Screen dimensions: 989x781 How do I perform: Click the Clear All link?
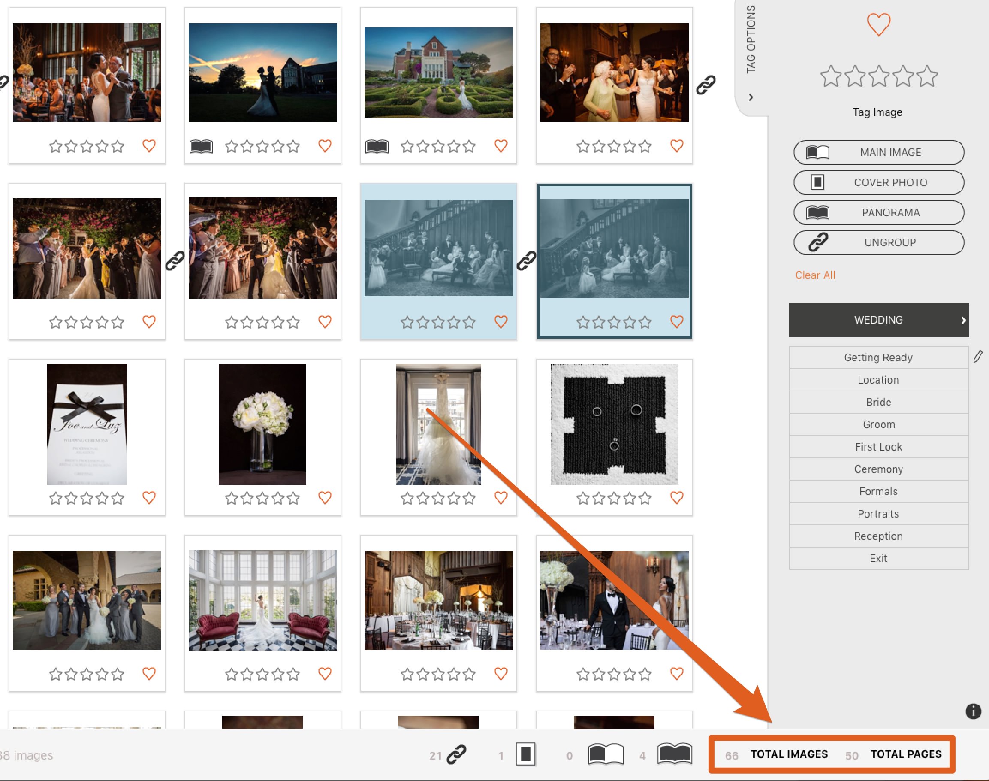click(814, 275)
